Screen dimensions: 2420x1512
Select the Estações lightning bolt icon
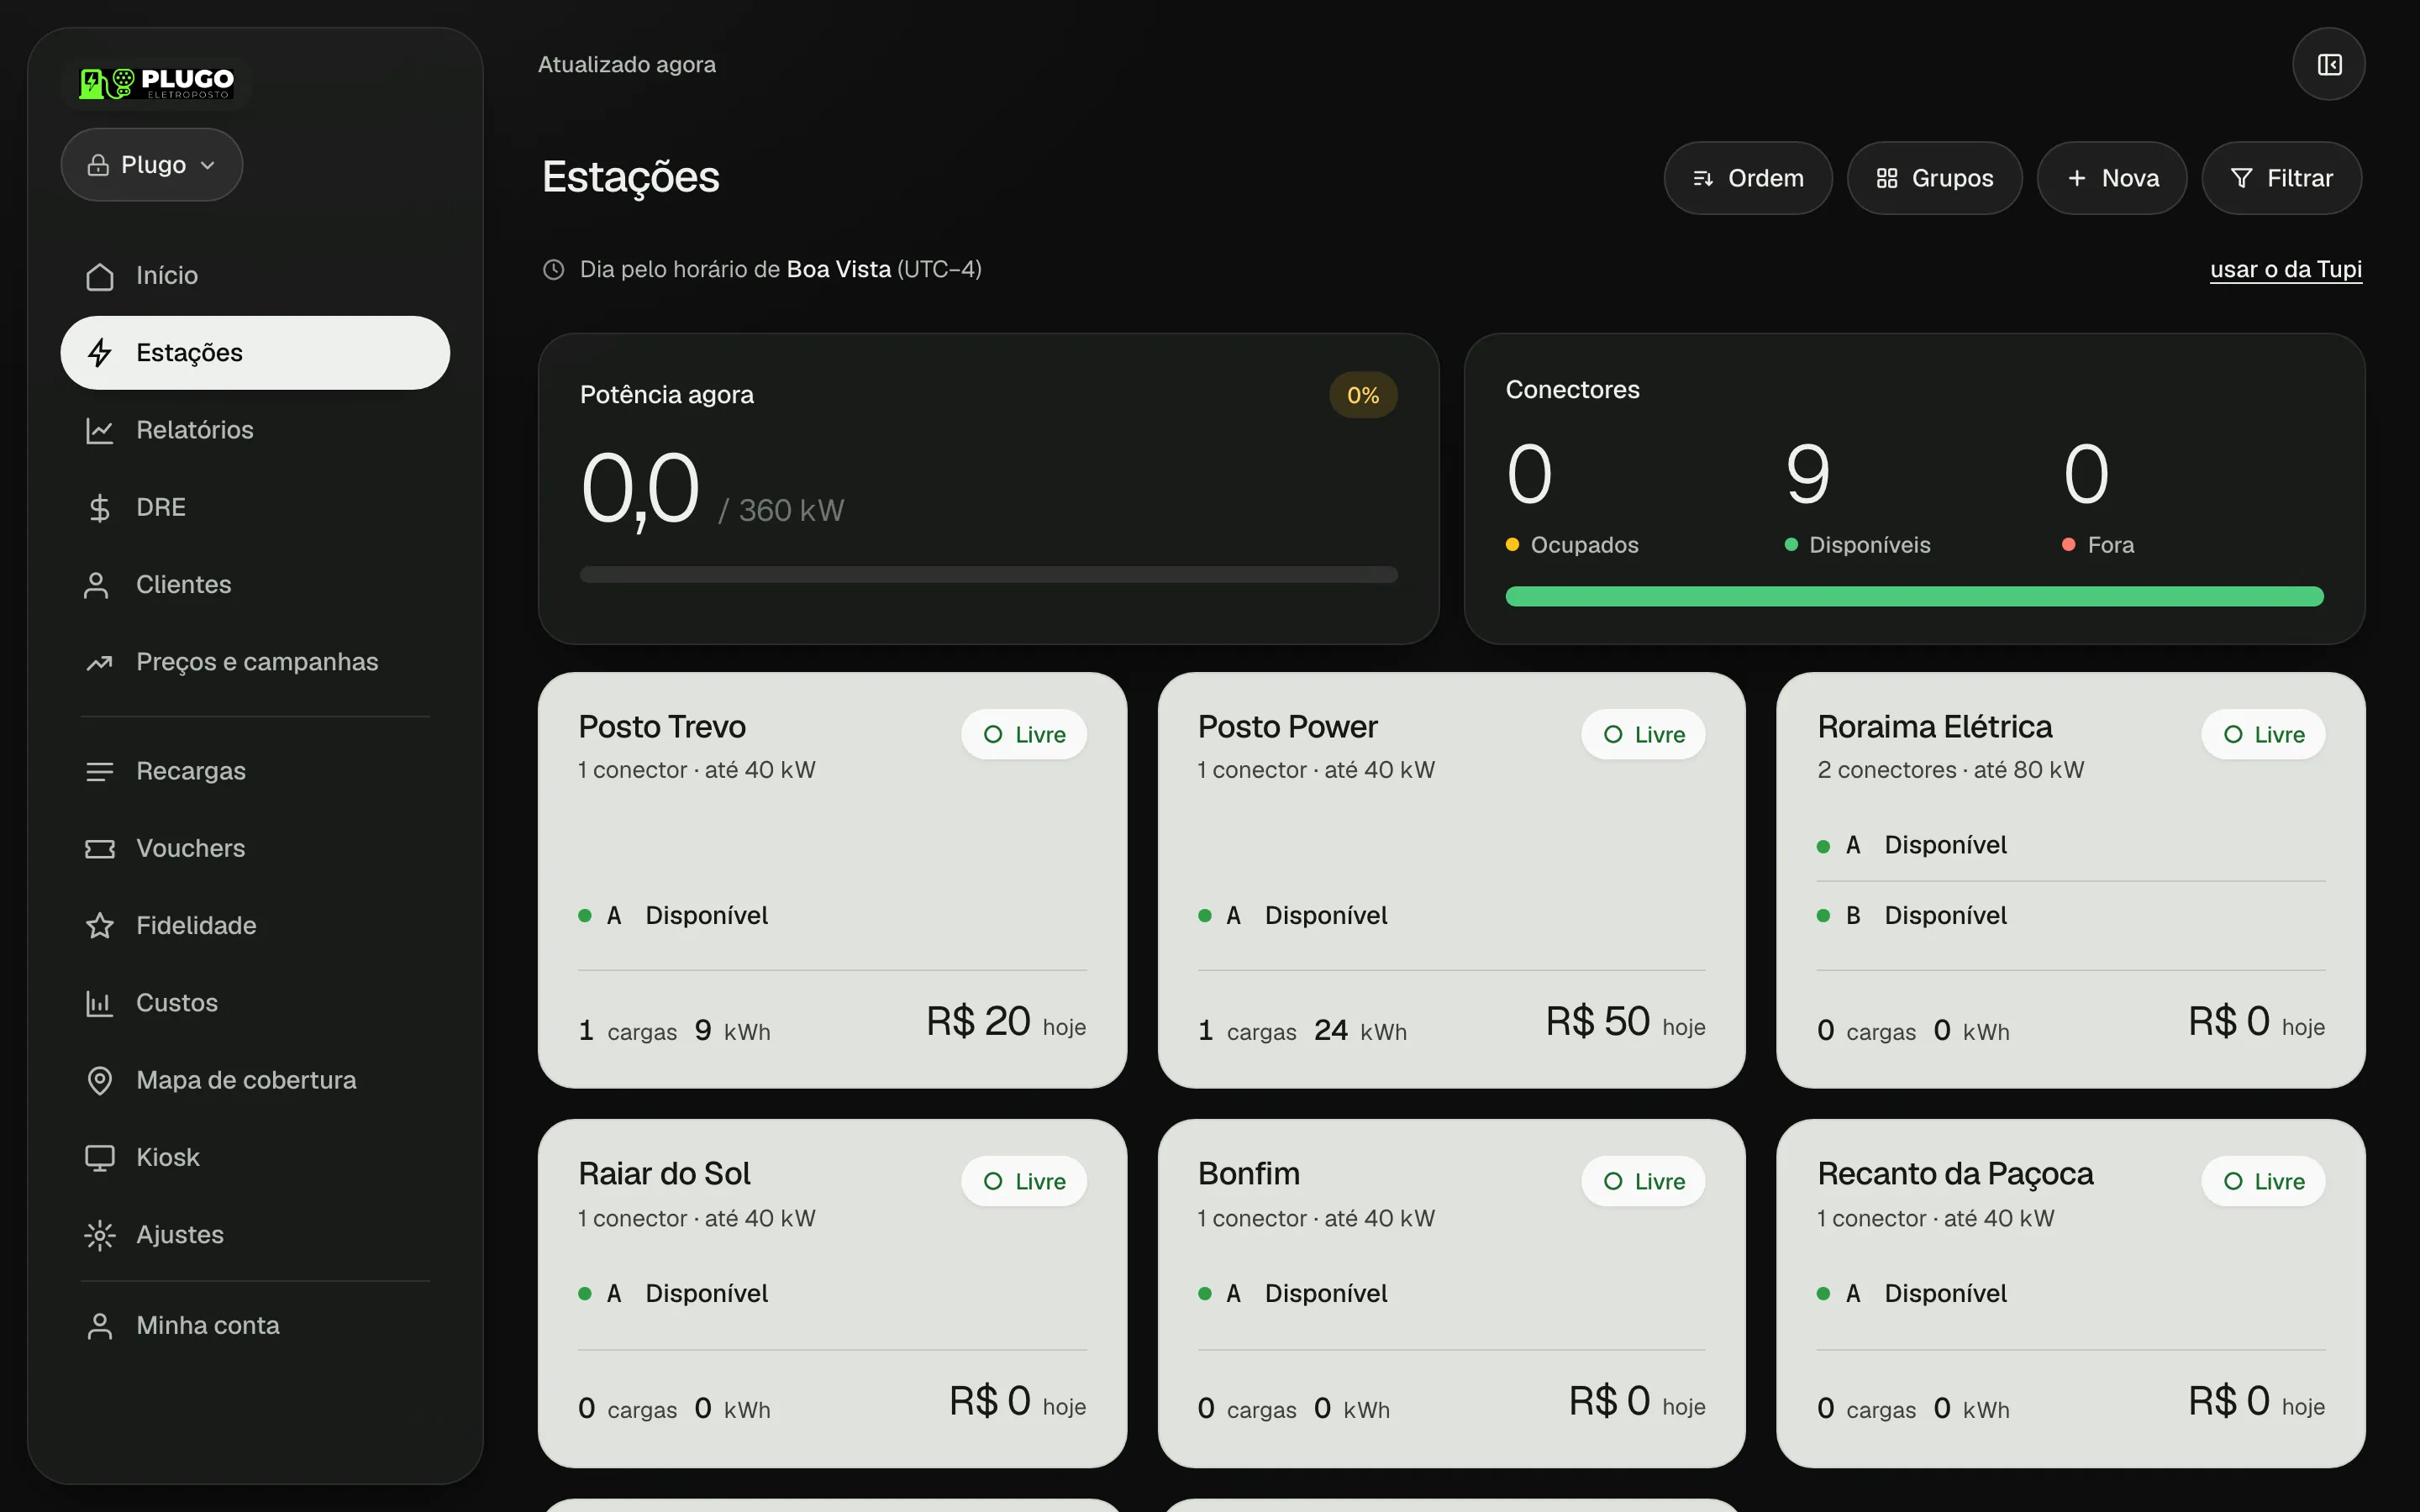click(99, 353)
